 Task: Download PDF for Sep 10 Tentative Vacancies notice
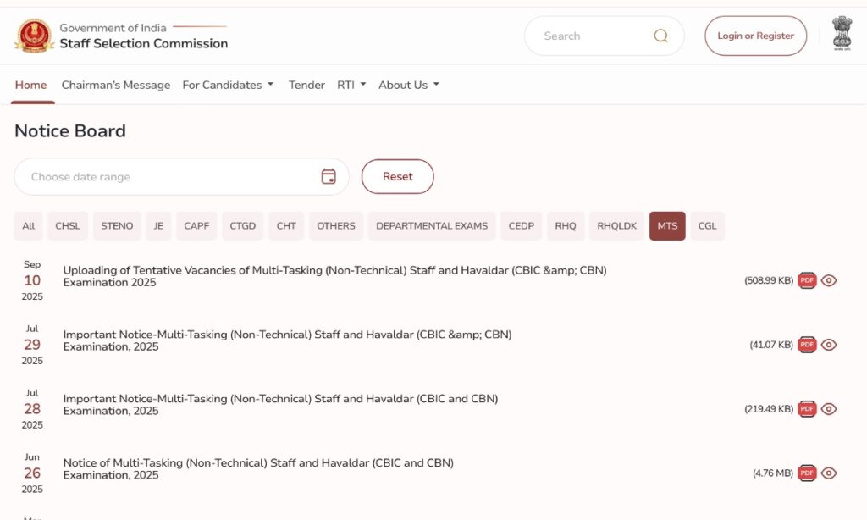click(x=807, y=280)
